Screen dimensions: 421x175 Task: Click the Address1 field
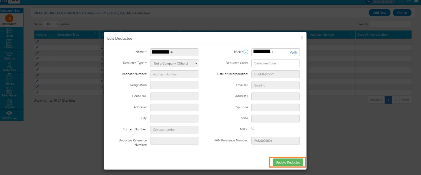[x=276, y=96]
